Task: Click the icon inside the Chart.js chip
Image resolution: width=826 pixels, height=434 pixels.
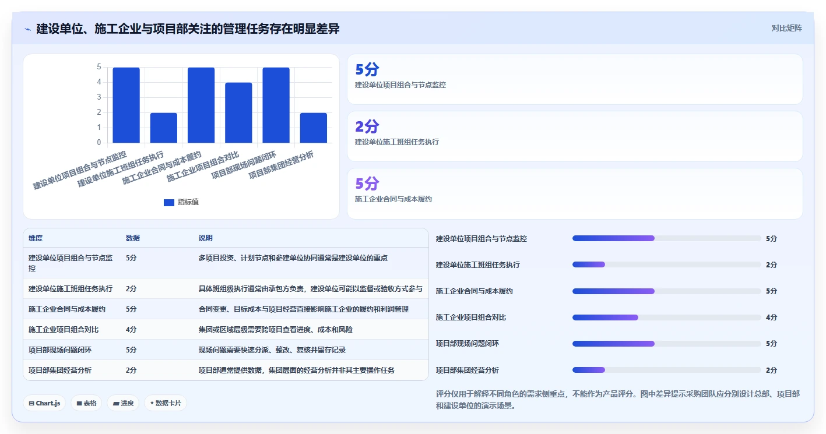Action: tap(31, 403)
